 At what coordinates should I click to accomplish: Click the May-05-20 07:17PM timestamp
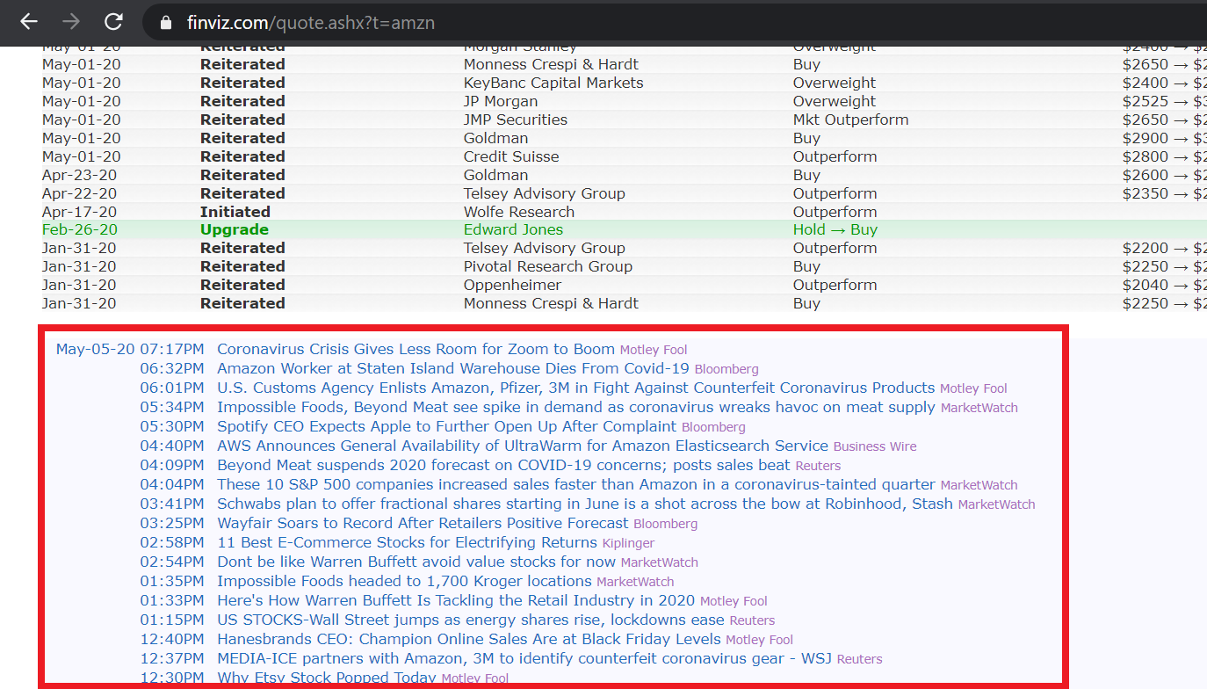coord(130,350)
